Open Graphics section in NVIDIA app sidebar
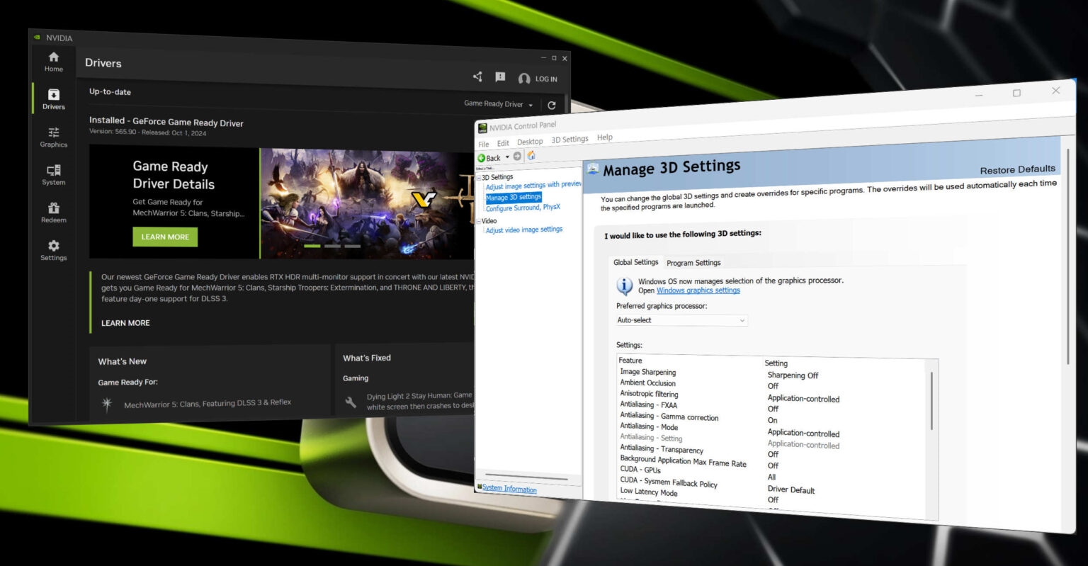 click(54, 137)
